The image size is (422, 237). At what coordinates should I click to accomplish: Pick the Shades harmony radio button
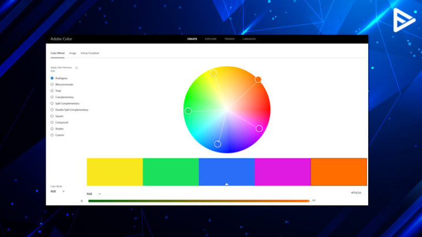pos(52,128)
